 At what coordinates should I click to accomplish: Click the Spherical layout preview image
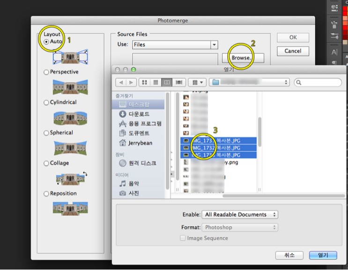(70, 148)
